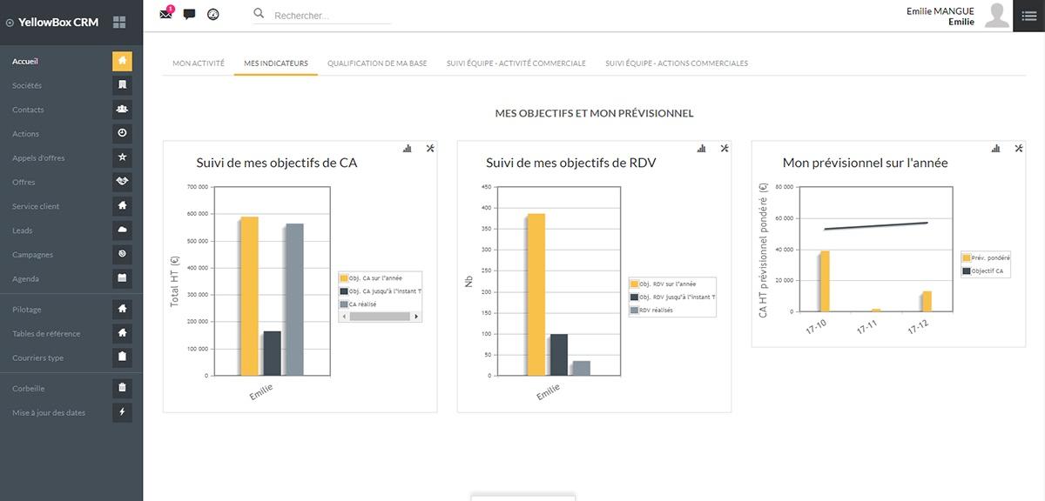Open the mail inbox with notification badge

pyautogui.click(x=167, y=13)
